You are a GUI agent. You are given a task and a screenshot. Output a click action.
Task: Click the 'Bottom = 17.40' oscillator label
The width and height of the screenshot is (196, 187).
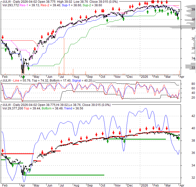coord(60,81)
